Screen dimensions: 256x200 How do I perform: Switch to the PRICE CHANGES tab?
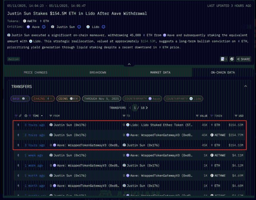[x=35, y=72]
